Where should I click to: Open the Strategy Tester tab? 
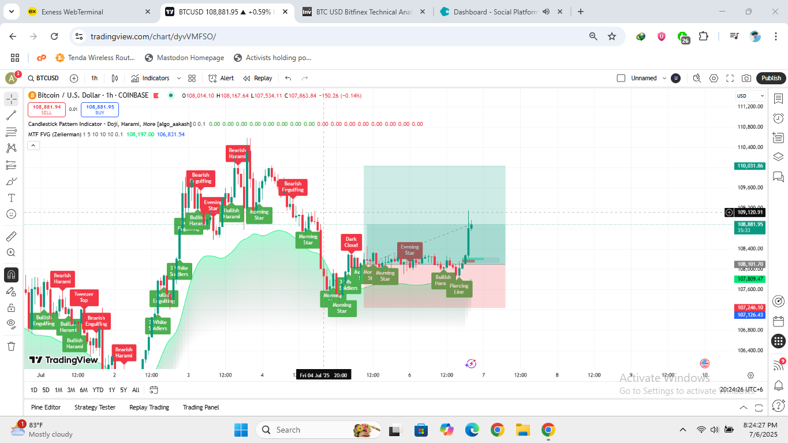[x=95, y=407]
